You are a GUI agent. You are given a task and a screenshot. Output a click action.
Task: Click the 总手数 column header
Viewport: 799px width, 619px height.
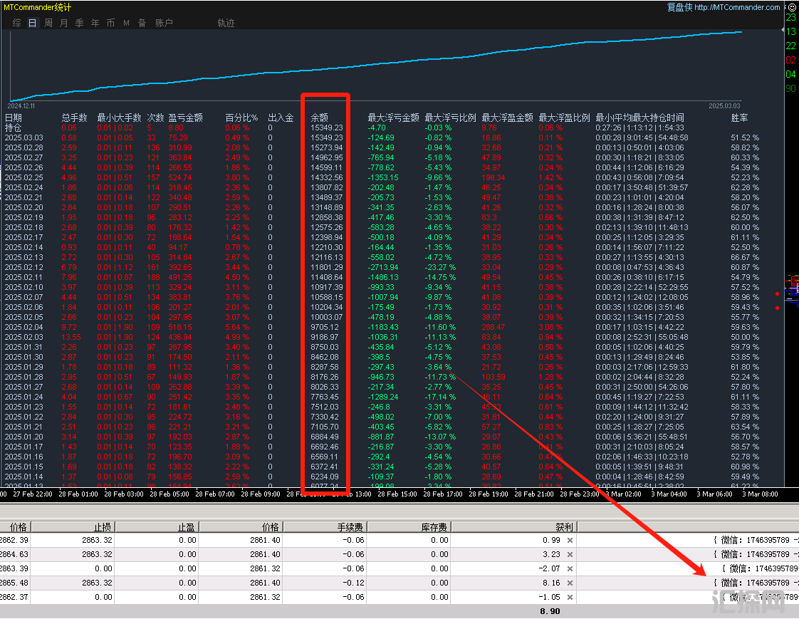click(x=74, y=118)
